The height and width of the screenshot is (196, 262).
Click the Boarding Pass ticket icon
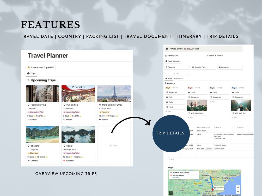[x=193, y=67]
